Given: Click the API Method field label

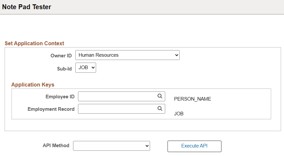Looking at the screenshot, I should (56, 146).
